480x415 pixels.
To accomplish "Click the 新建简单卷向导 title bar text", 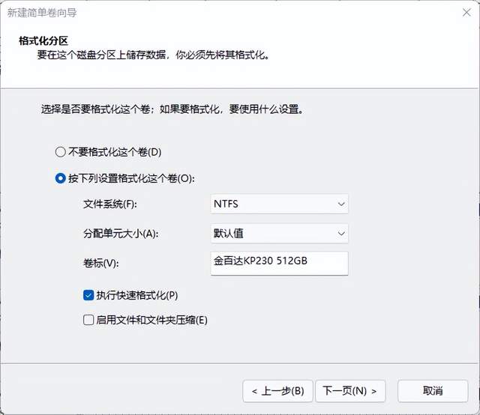I will [x=42, y=13].
